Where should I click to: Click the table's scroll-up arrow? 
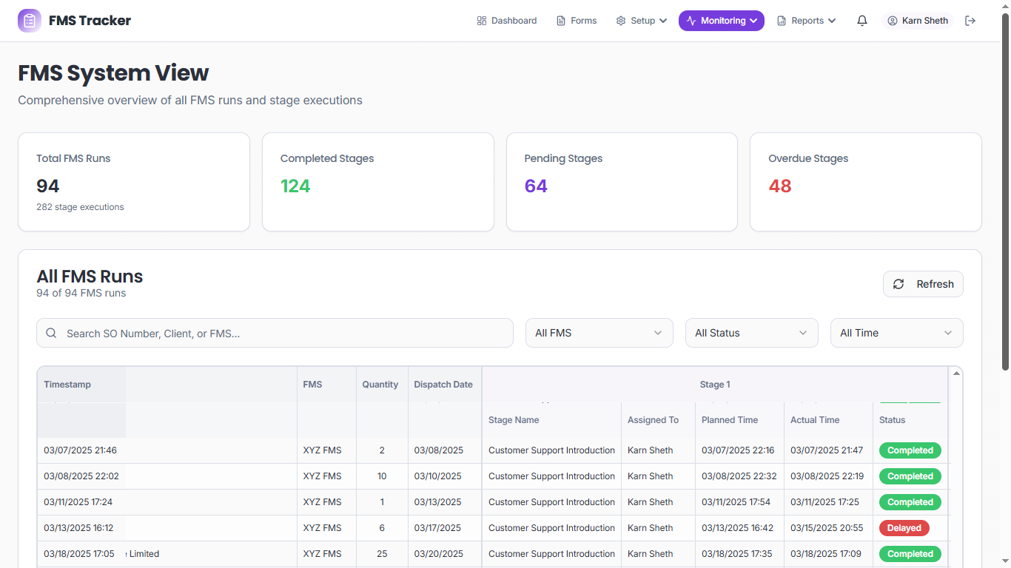(x=956, y=373)
